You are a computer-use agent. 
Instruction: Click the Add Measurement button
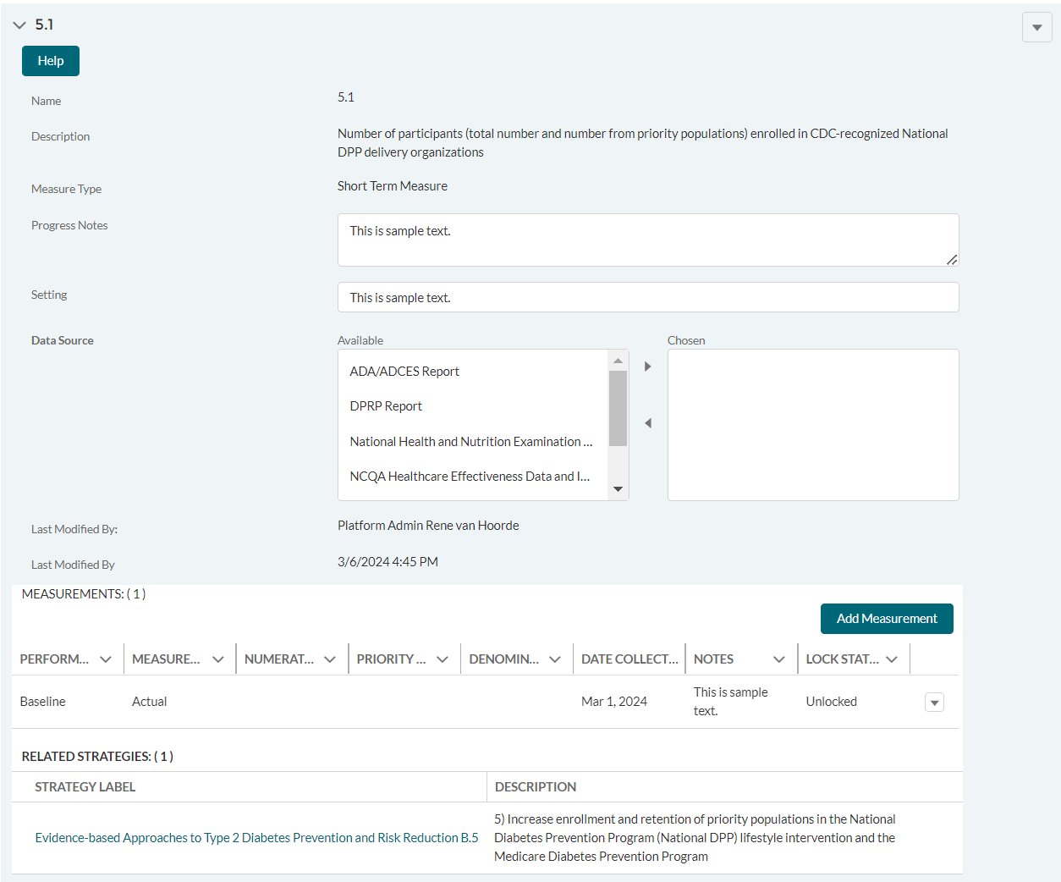tap(886, 619)
